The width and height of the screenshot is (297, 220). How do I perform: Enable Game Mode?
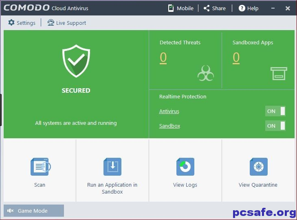[x=34, y=211]
